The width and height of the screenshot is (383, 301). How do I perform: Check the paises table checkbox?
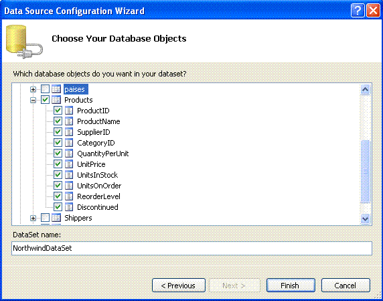coord(45,89)
